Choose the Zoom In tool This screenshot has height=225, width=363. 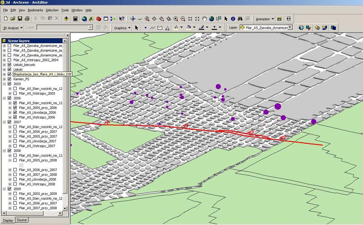[x=176, y=19]
